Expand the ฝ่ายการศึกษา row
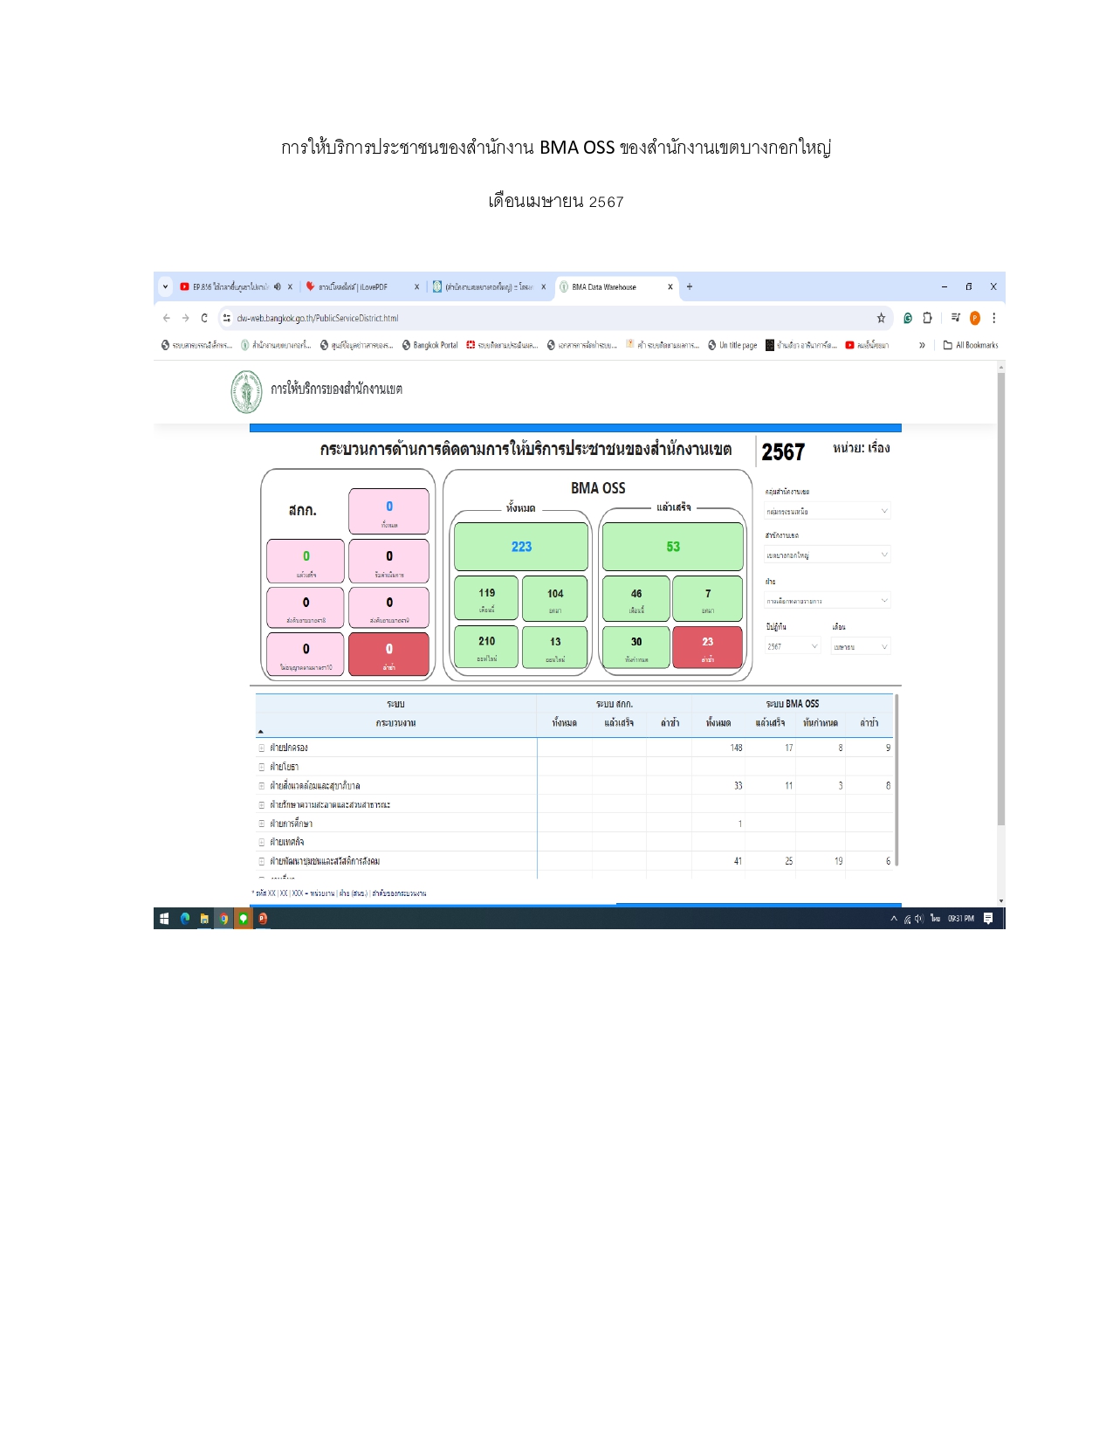This screenshot has width=1113, height=1441. [261, 824]
